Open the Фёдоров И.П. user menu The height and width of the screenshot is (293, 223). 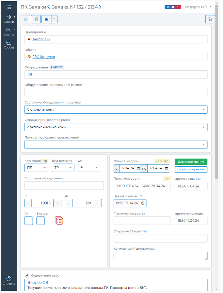click(x=198, y=7)
